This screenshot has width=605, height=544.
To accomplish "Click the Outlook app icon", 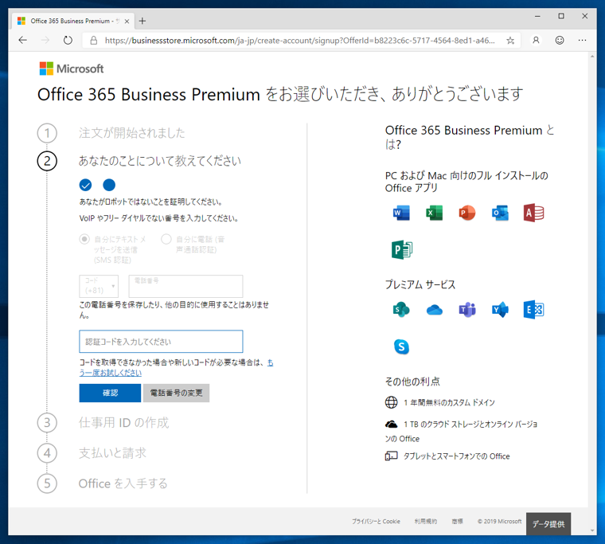I will point(500,213).
